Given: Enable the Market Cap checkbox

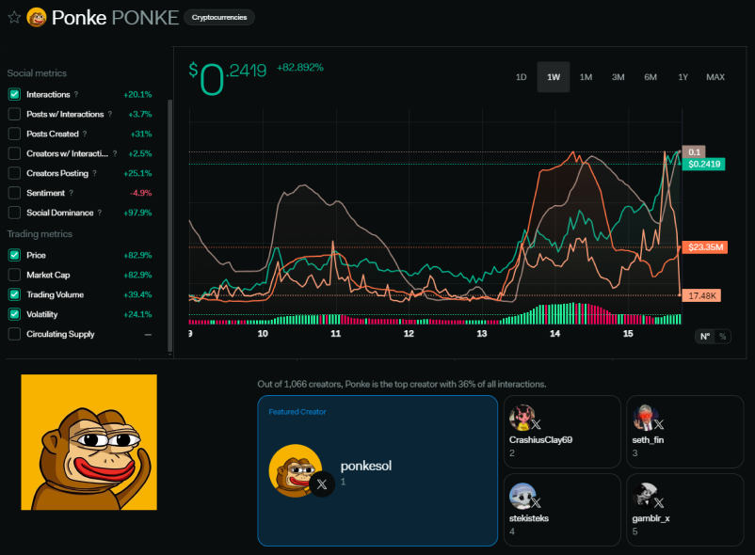Looking at the screenshot, I should point(14,275).
